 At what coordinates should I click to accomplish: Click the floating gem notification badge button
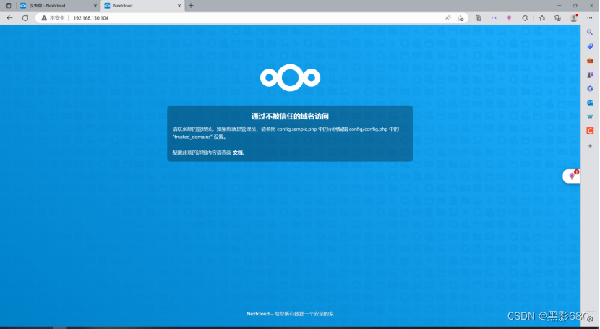pyautogui.click(x=572, y=176)
